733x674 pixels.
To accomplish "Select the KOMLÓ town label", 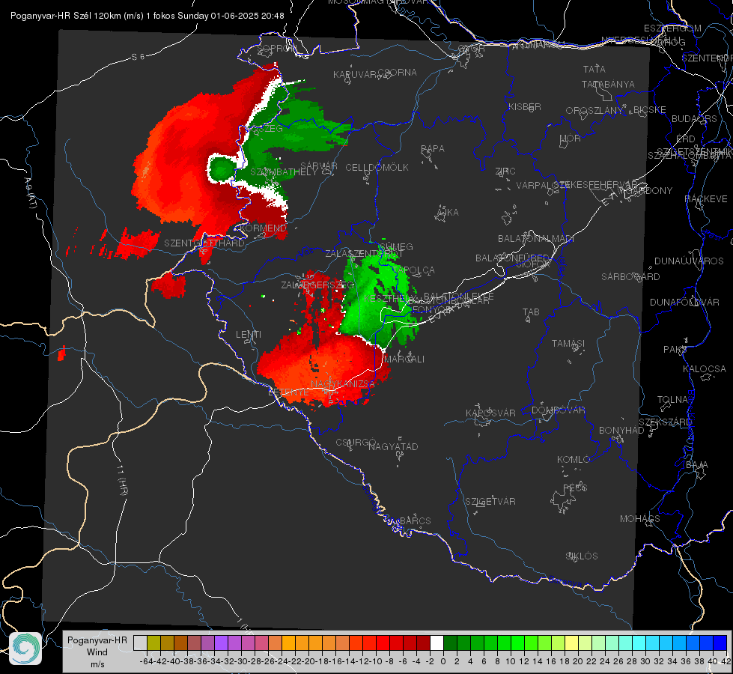I will click(574, 460).
